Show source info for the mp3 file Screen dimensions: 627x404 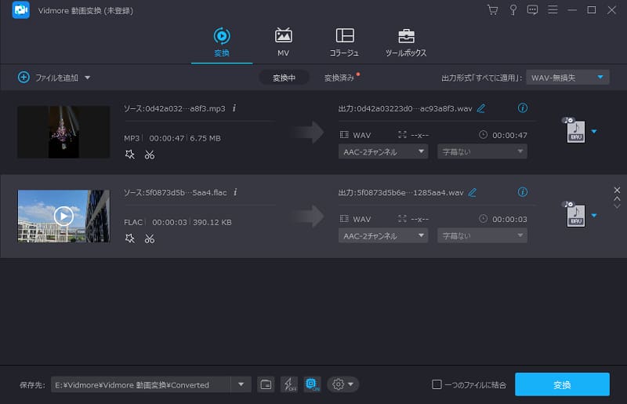[x=234, y=108]
